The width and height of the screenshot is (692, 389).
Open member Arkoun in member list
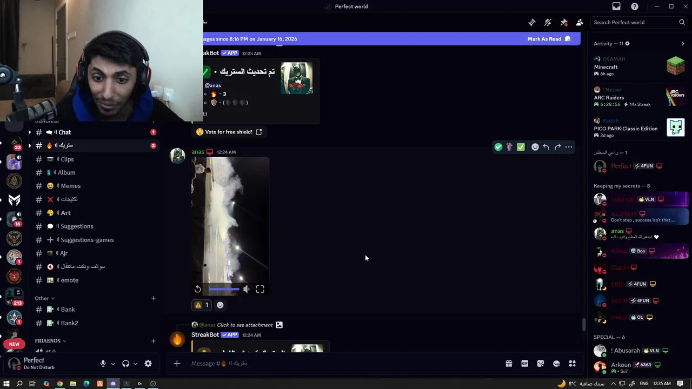pos(640,367)
